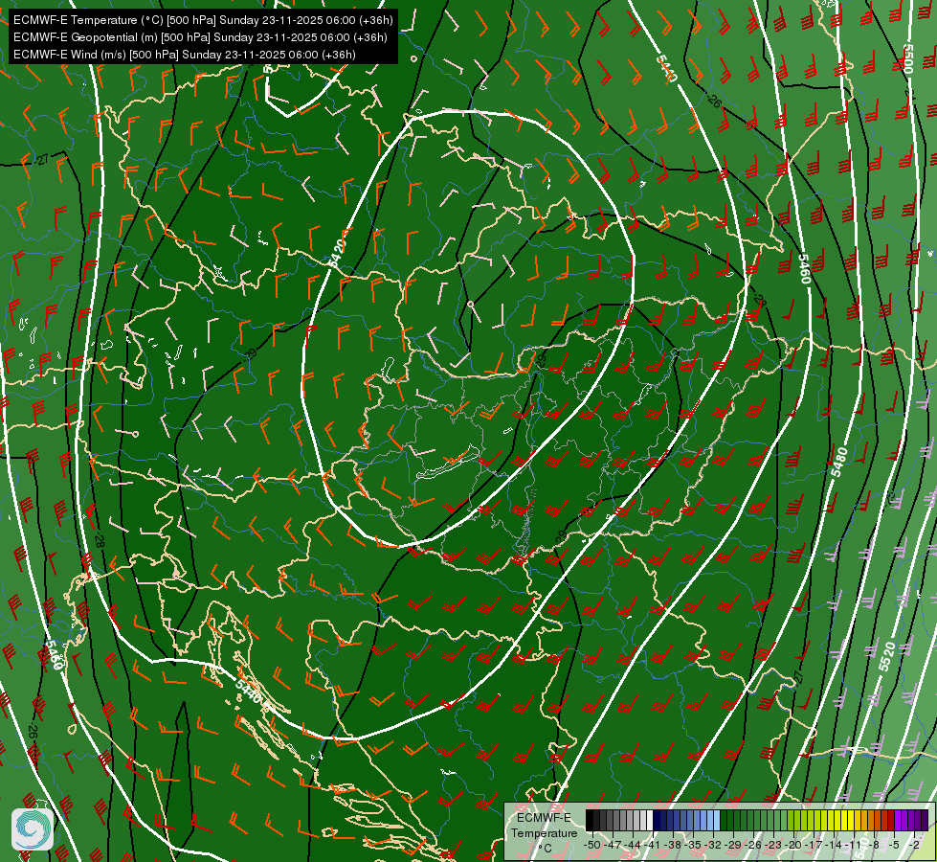937x862 pixels.
Task: Click the -47 legend tick label
Action: tap(613, 845)
